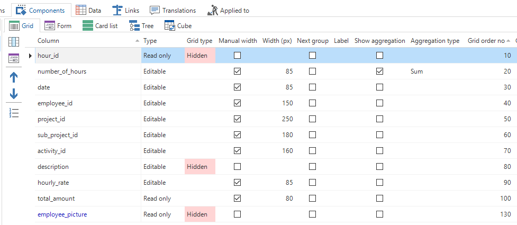Open the Data tab
Image resolution: width=517 pixels, height=225 pixels.
point(88,10)
